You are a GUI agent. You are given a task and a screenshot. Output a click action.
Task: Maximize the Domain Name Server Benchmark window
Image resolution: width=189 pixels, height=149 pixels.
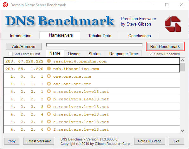(167, 5)
